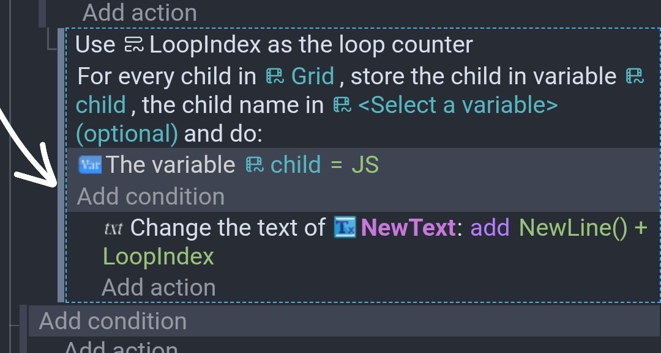Edit the JS value in the condition
This screenshot has width=661, height=353.
tap(365, 165)
